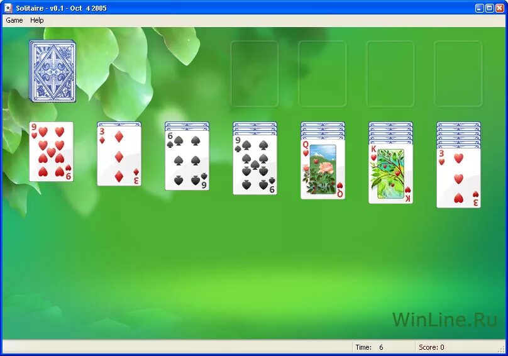The height and width of the screenshot is (356, 508).
Task: Select the queen of hearts card
Action: (323, 169)
